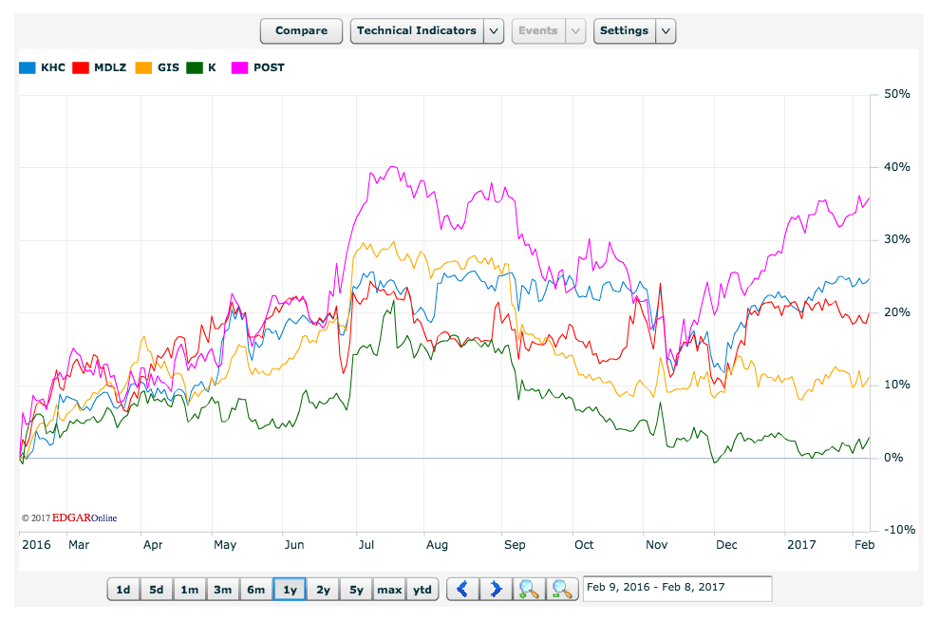Expand the Events dropdown arrow
Screen dimensions: 939x621
pos(575,30)
